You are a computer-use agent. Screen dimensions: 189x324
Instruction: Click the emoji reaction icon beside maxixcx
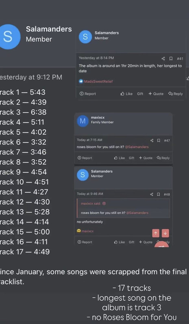[79, 231]
